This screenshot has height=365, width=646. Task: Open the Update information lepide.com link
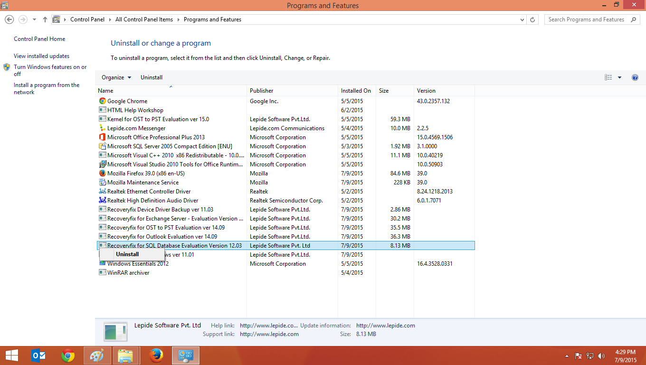386,326
